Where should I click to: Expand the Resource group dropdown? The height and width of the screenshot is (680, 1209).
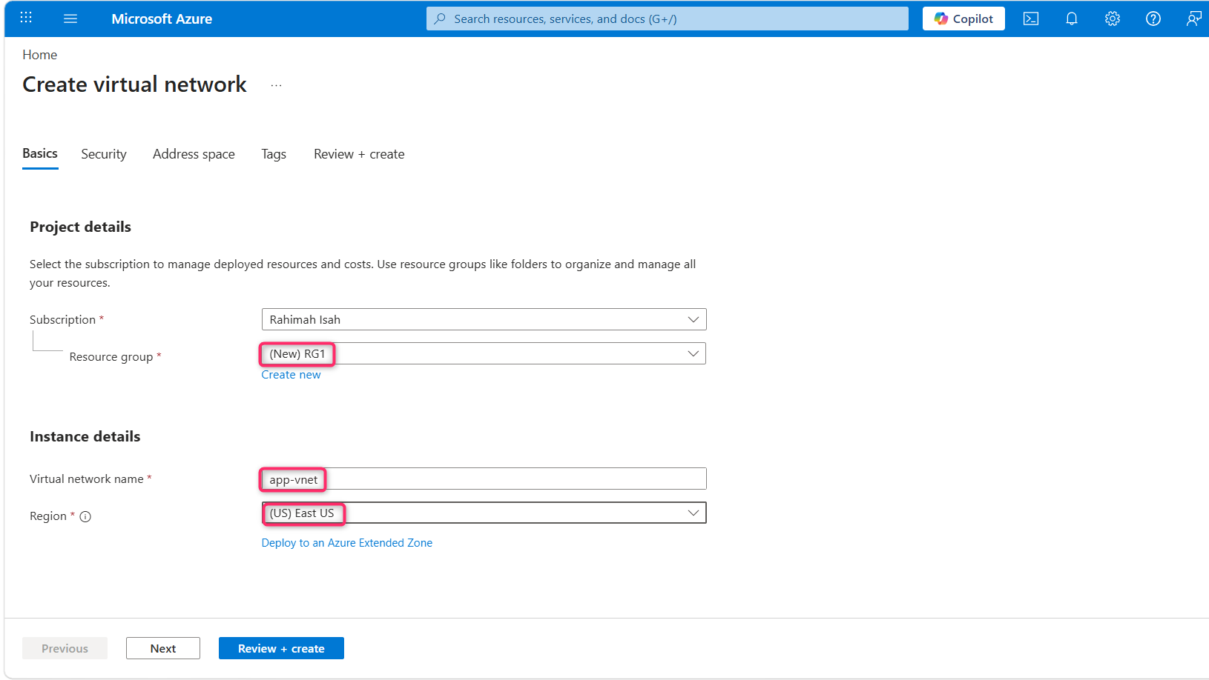(484, 353)
